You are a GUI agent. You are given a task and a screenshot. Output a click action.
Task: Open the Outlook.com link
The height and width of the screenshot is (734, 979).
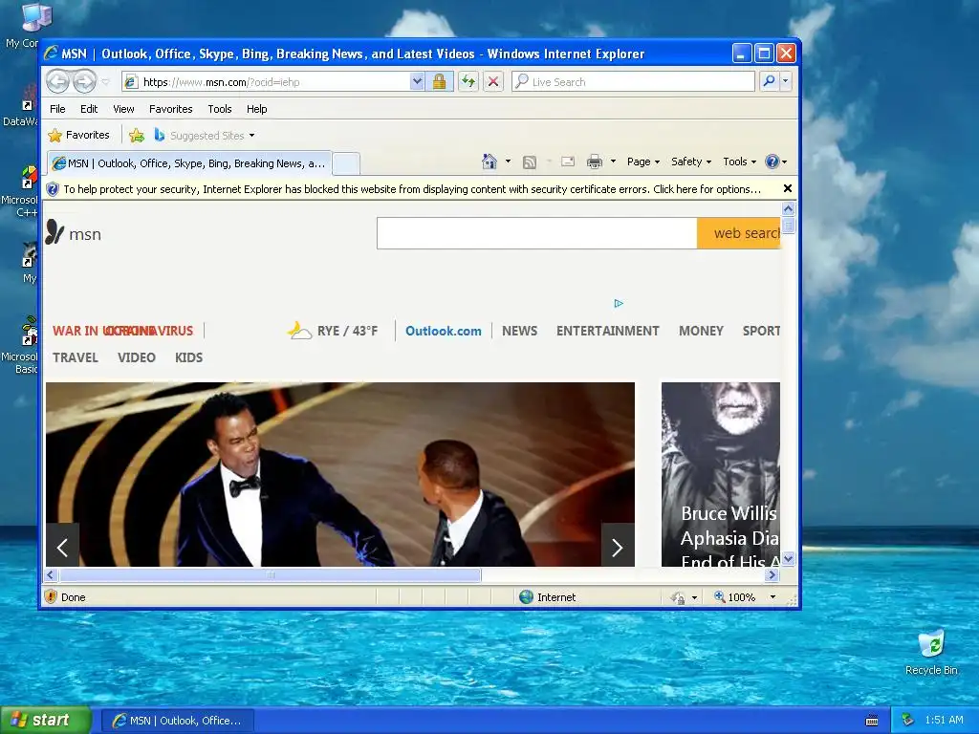444,331
